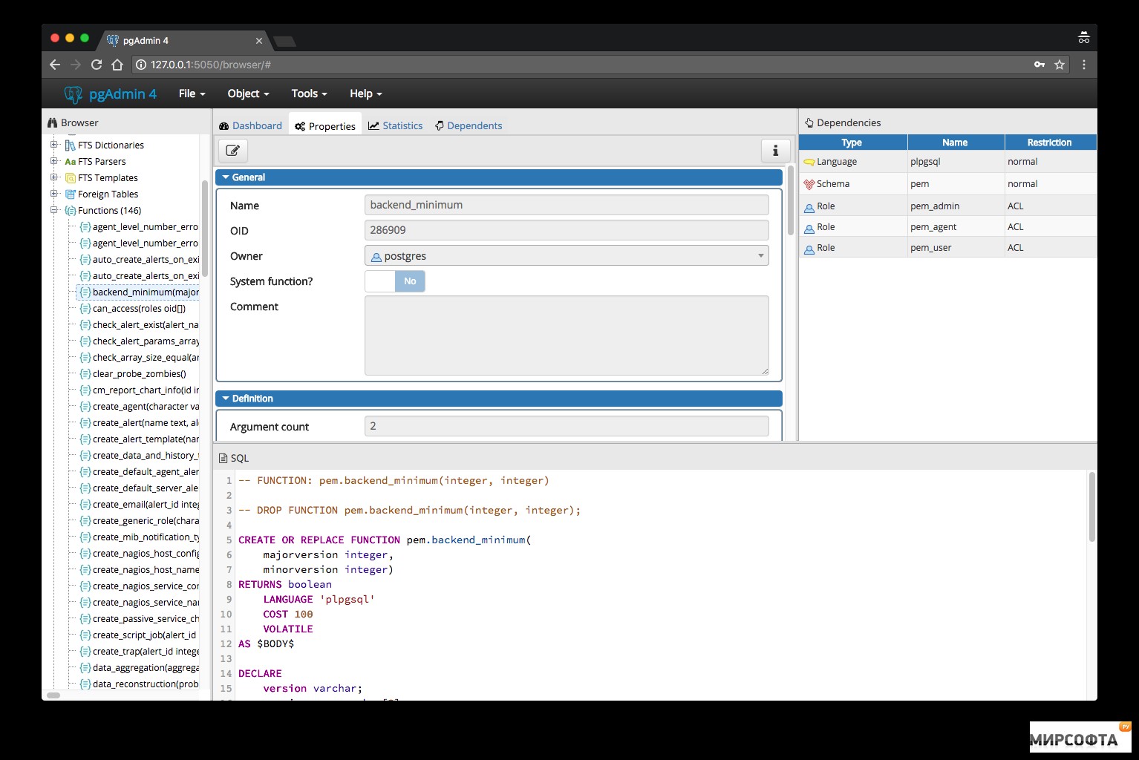Switch to the Statistics tab

pos(396,125)
